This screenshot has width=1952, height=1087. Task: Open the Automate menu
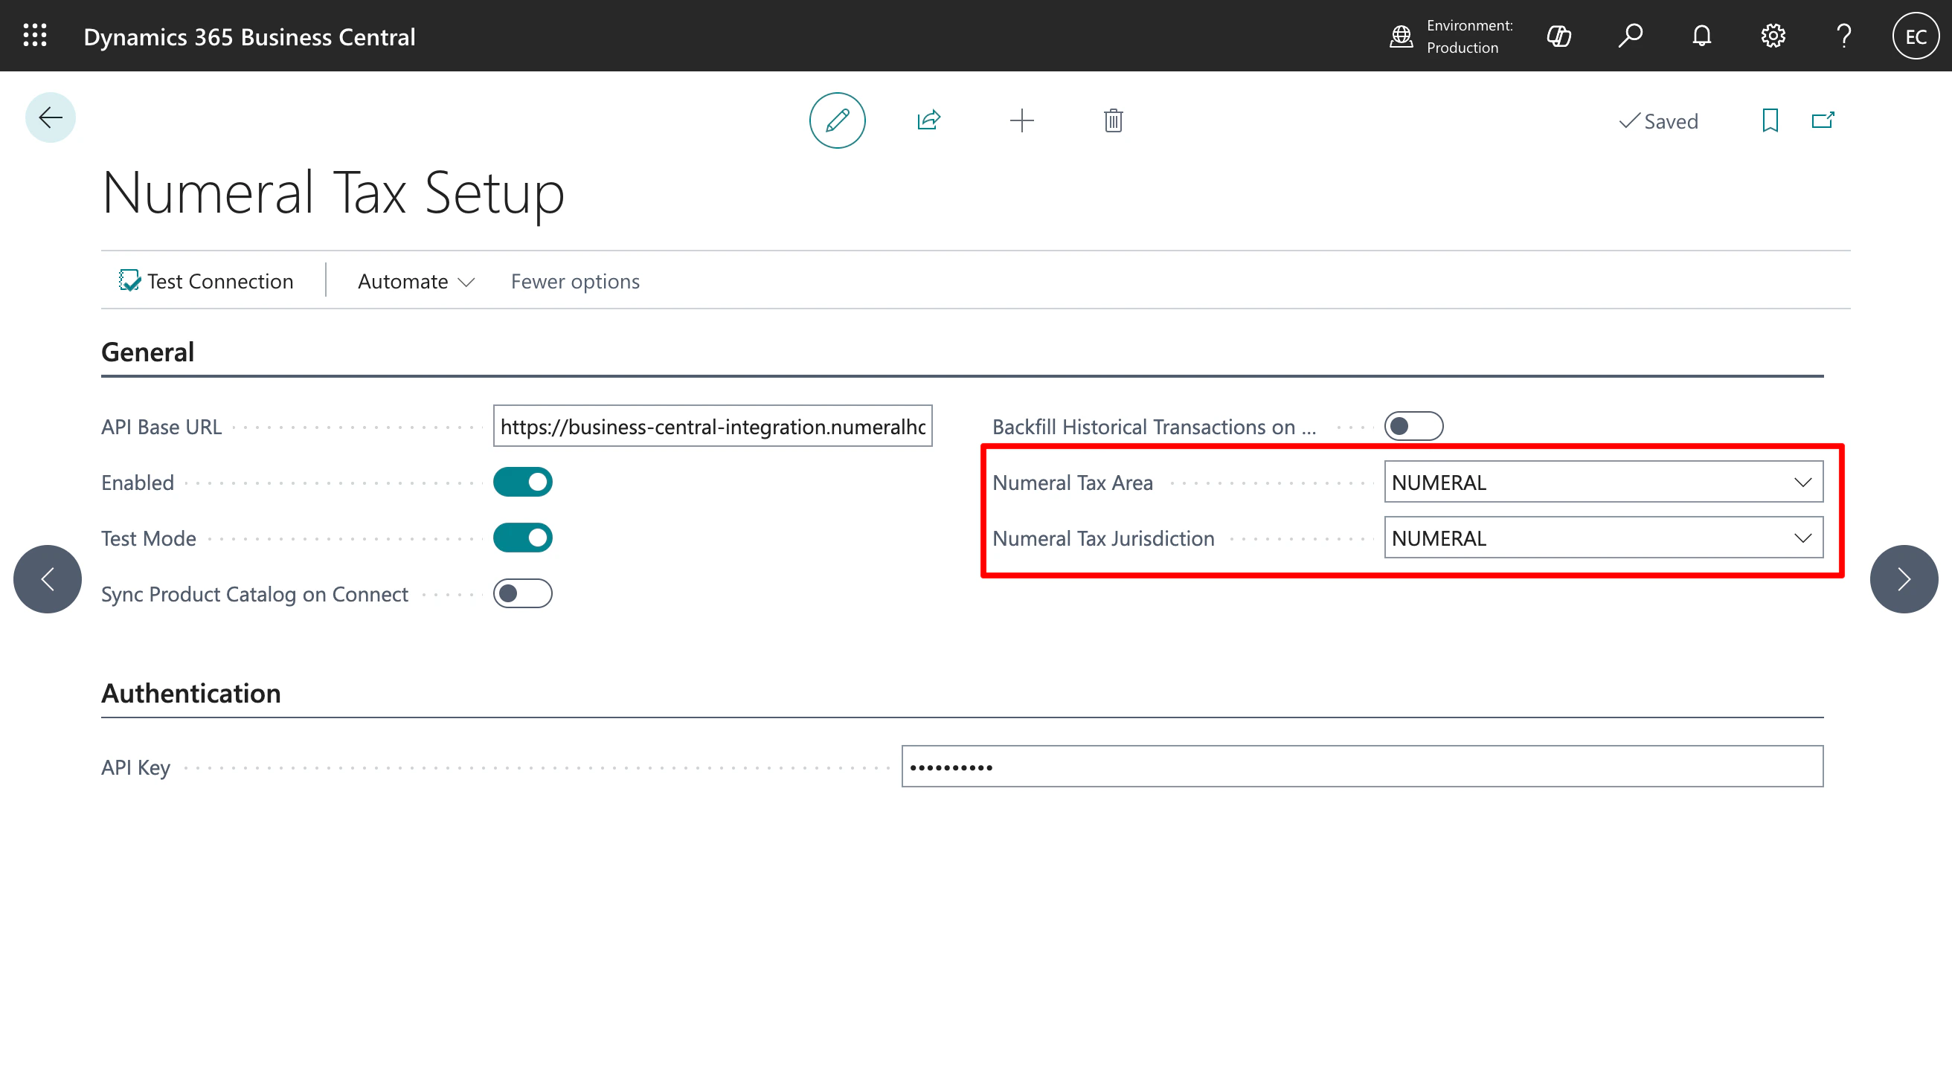[x=416, y=281]
